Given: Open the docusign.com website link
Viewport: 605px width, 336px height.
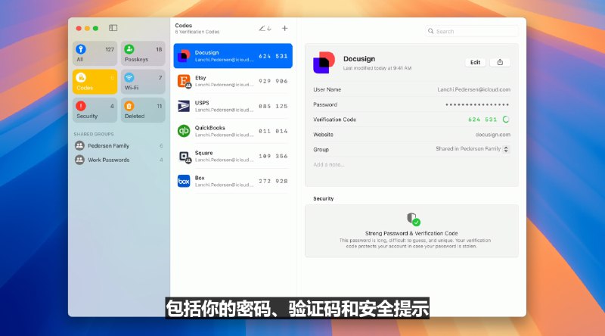Looking at the screenshot, I should [493, 135].
